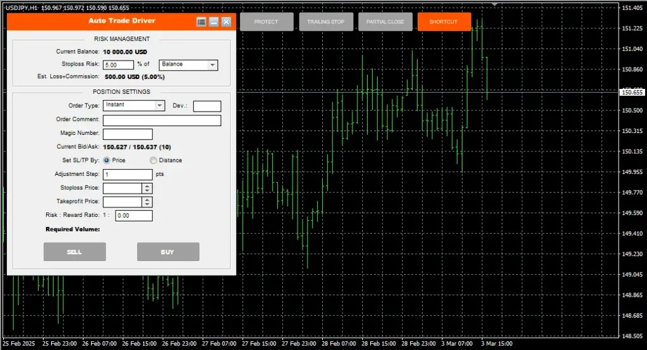Edit the Stoploss Risk percentage field
647x350 pixels.
point(118,65)
